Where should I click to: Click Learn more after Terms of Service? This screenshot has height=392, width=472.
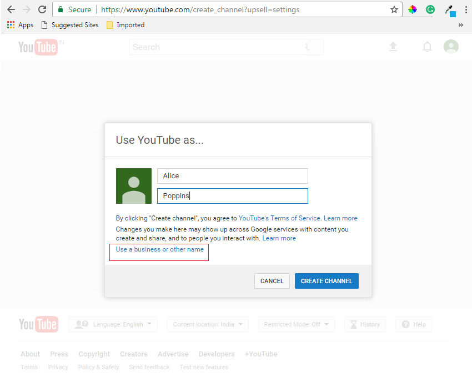click(x=340, y=218)
